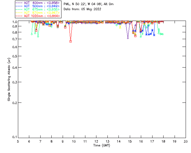Viewport: 191px width, 153px height.
Task: Click the y-axis label 0.8
Action: (x=15, y=32)
